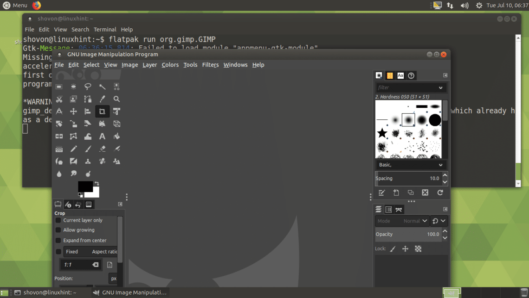Enable Expand from center checkbox
This screenshot has height=298, width=529.
click(x=58, y=241)
